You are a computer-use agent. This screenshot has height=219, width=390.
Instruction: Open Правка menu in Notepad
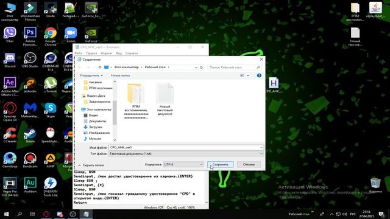[x=91, y=53]
